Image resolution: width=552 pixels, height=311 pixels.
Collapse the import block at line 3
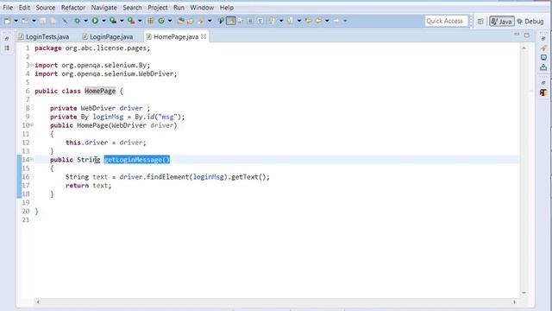point(31,65)
